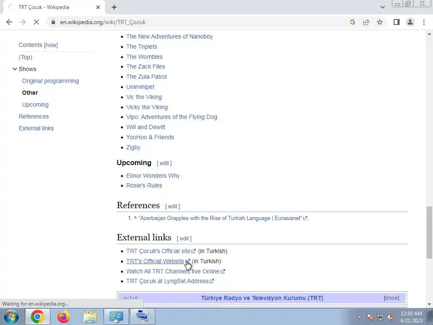Jump to (Top) in contents

point(25,57)
